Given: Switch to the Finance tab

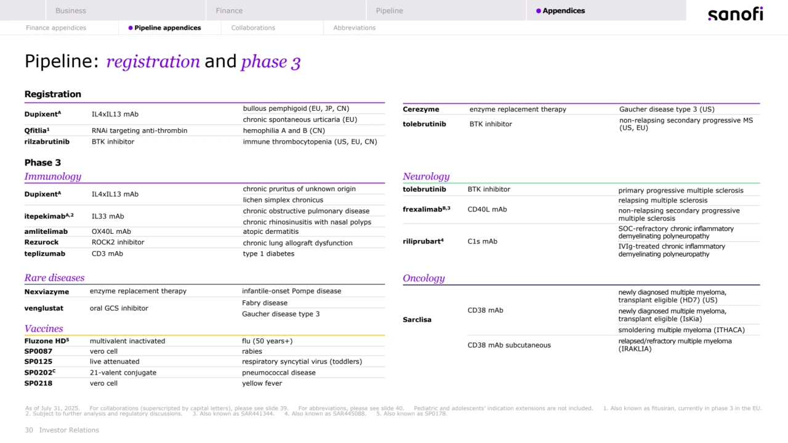Looking at the screenshot, I should tap(229, 10).
